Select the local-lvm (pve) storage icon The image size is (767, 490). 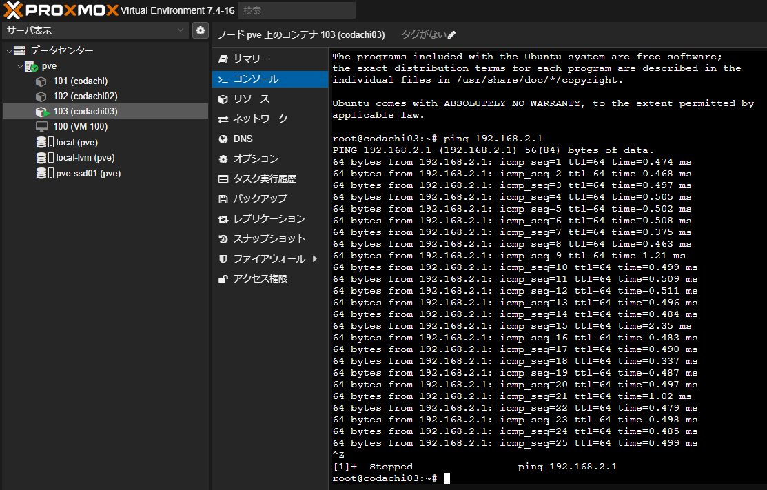point(44,158)
